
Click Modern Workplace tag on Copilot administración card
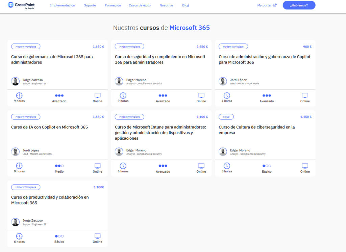pos(233,47)
